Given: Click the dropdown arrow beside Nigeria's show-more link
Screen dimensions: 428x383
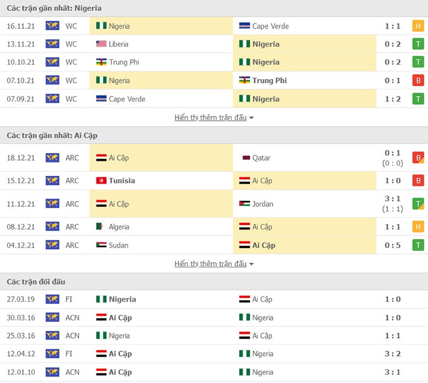Looking at the screenshot, I should (251, 118).
